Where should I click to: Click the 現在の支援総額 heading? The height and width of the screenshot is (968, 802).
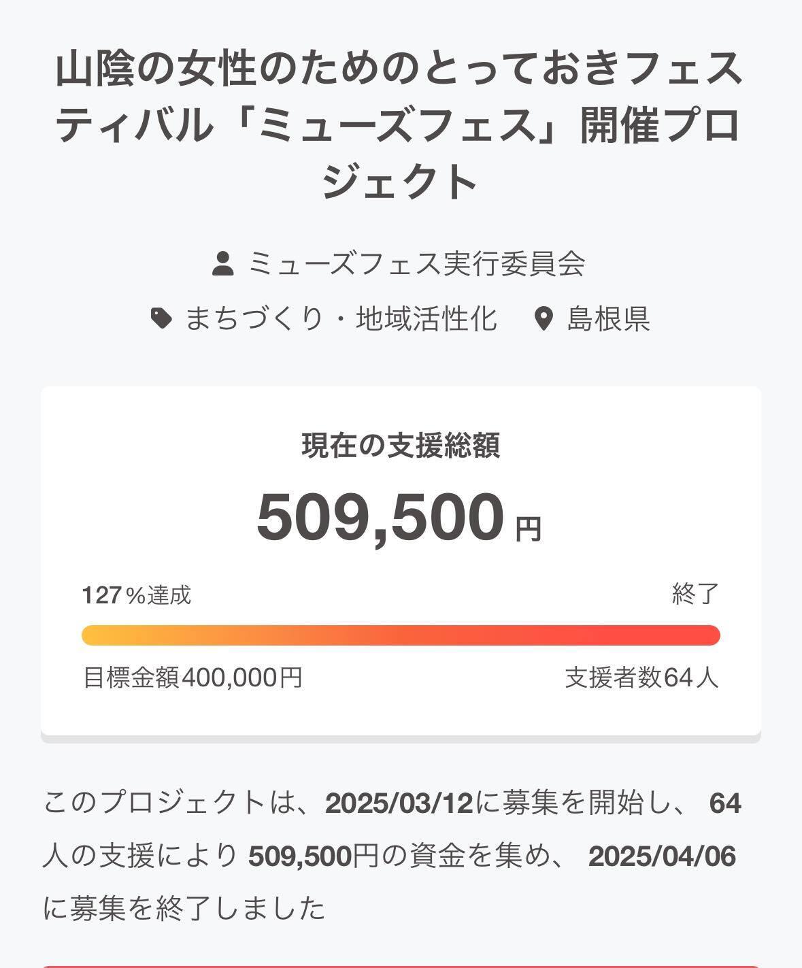coord(401,446)
